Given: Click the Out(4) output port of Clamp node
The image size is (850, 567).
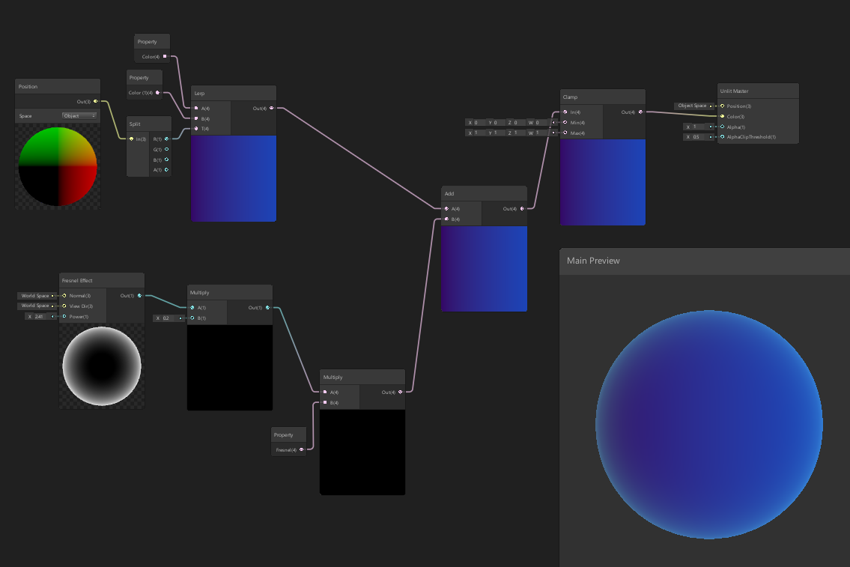Looking at the screenshot, I should tap(640, 112).
